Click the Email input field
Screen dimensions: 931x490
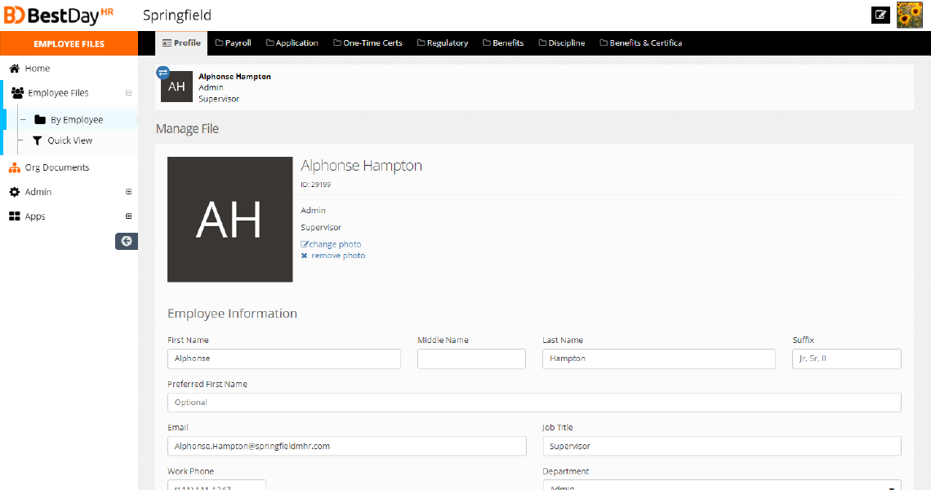(347, 446)
